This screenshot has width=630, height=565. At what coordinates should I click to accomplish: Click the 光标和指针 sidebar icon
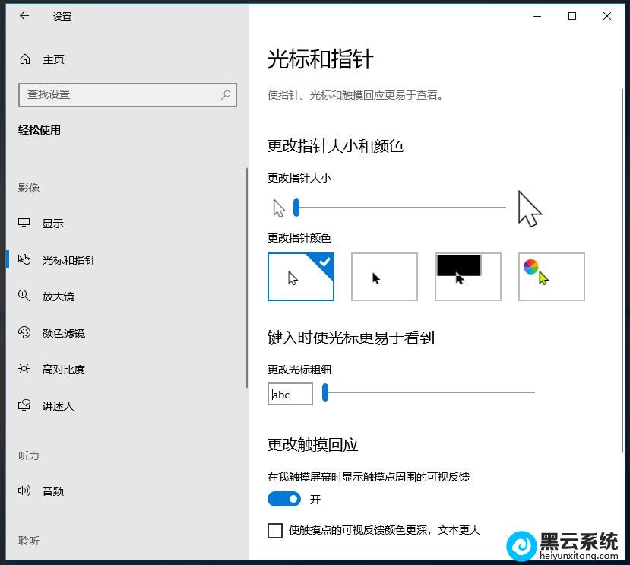(x=25, y=259)
